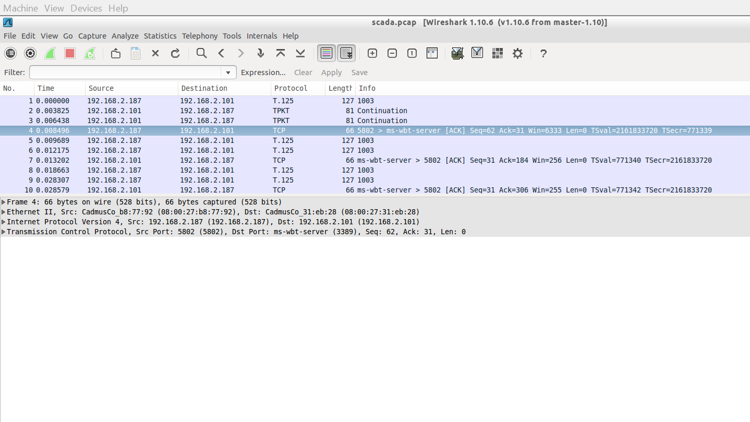Open capture options icon
Image resolution: width=750 pixels, height=422 pixels.
tap(30, 53)
